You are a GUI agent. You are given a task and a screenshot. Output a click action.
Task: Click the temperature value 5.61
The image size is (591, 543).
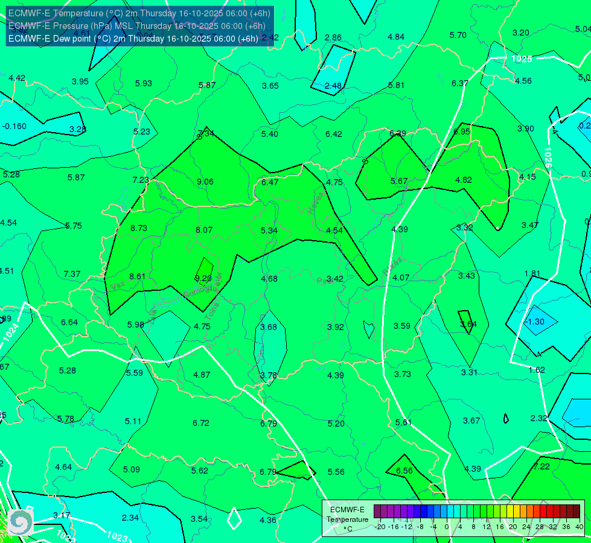coord(403,422)
